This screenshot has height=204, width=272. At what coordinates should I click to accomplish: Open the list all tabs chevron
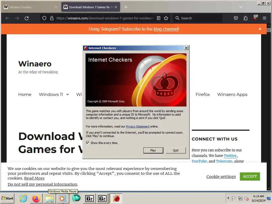tap(241, 7)
